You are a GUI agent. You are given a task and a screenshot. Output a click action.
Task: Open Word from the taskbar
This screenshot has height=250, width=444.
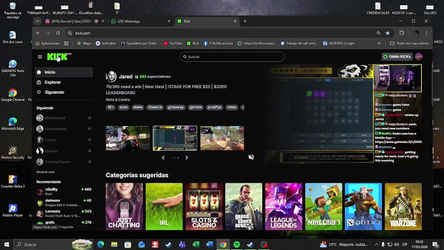click(209, 244)
